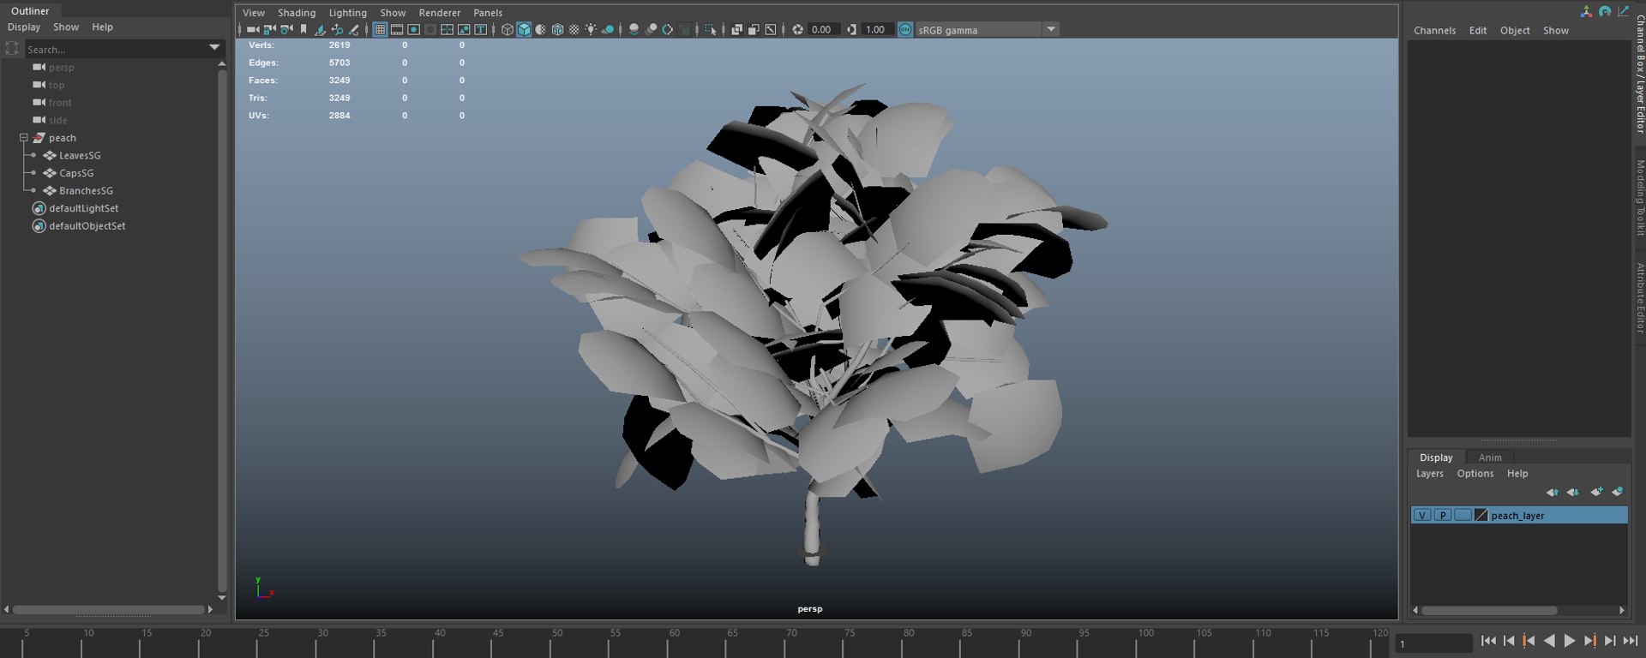
Task: Click the Isolate Select icon
Action: (711, 29)
